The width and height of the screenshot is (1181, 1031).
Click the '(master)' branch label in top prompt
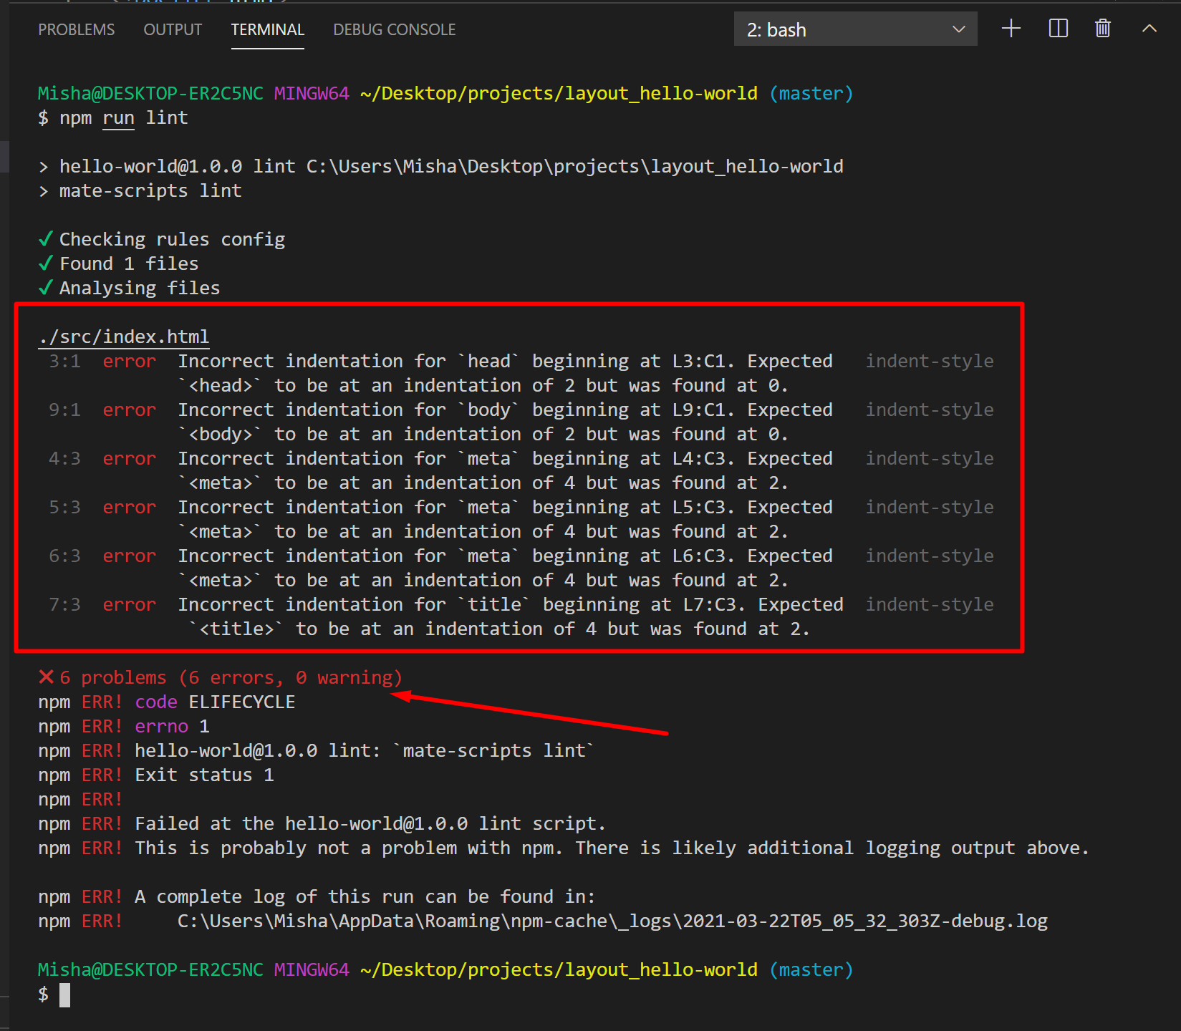coord(811,93)
